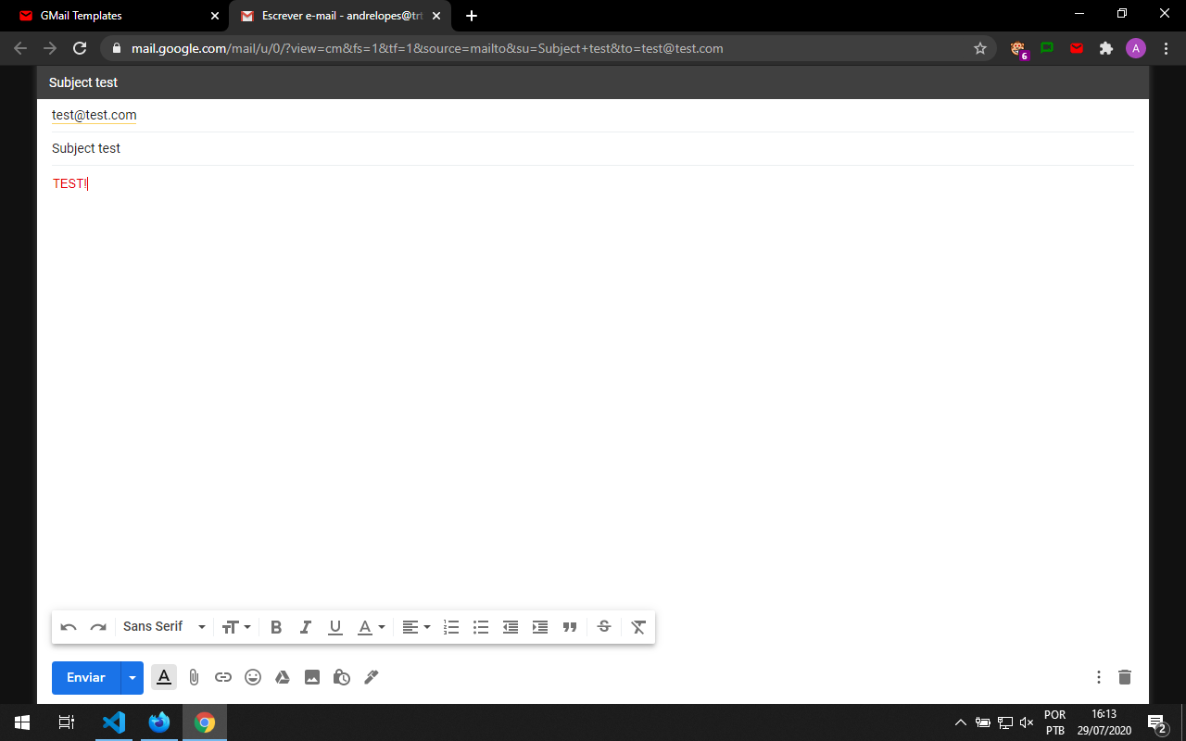Click the test@test.com recipient field

coord(94,115)
